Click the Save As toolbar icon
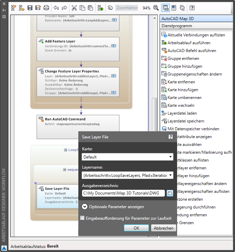 click(38, 8)
